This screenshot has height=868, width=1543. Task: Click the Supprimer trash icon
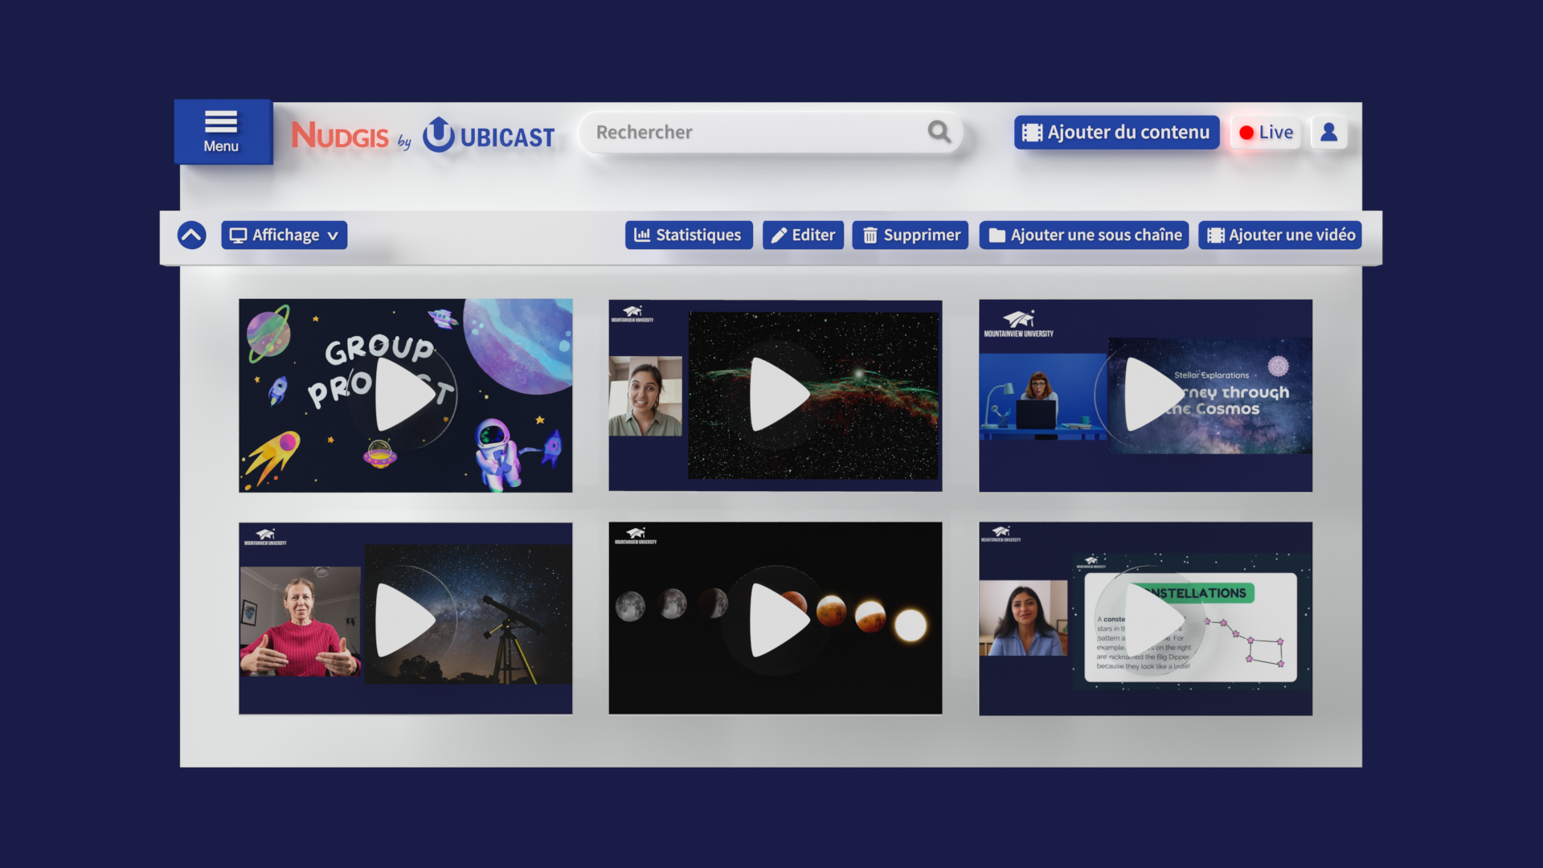(x=870, y=235)
